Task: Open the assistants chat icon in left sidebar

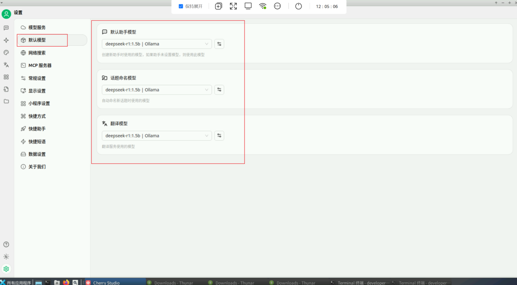Action: (x=6, y=28)
